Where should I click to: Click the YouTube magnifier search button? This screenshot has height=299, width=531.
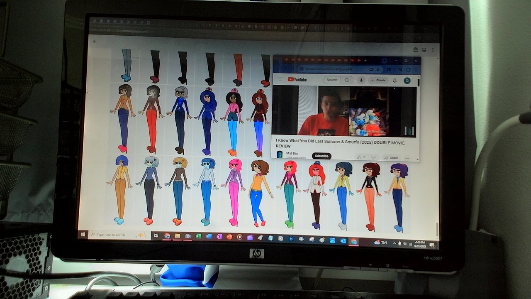(347, 80)
